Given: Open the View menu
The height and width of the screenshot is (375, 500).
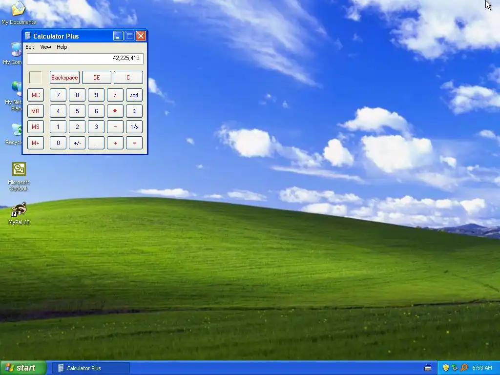Looking at the screenshot, I should coord(45,47).
